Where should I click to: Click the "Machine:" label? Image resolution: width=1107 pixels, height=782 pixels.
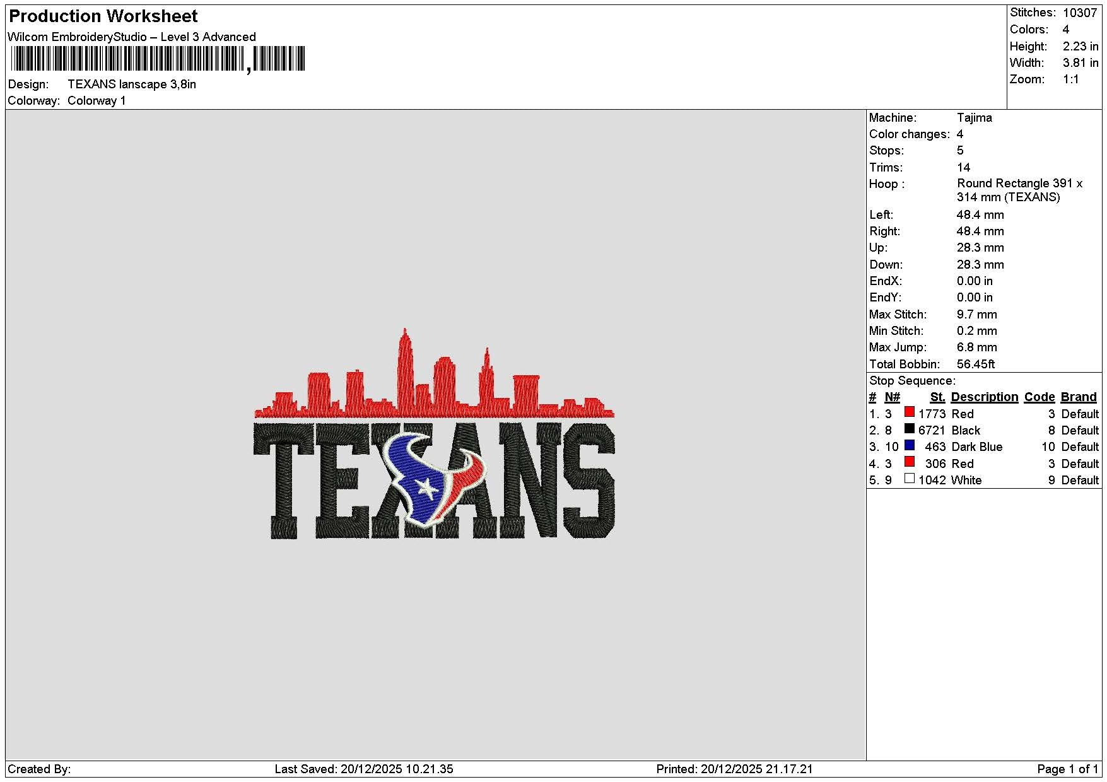(x=893, y=117)
